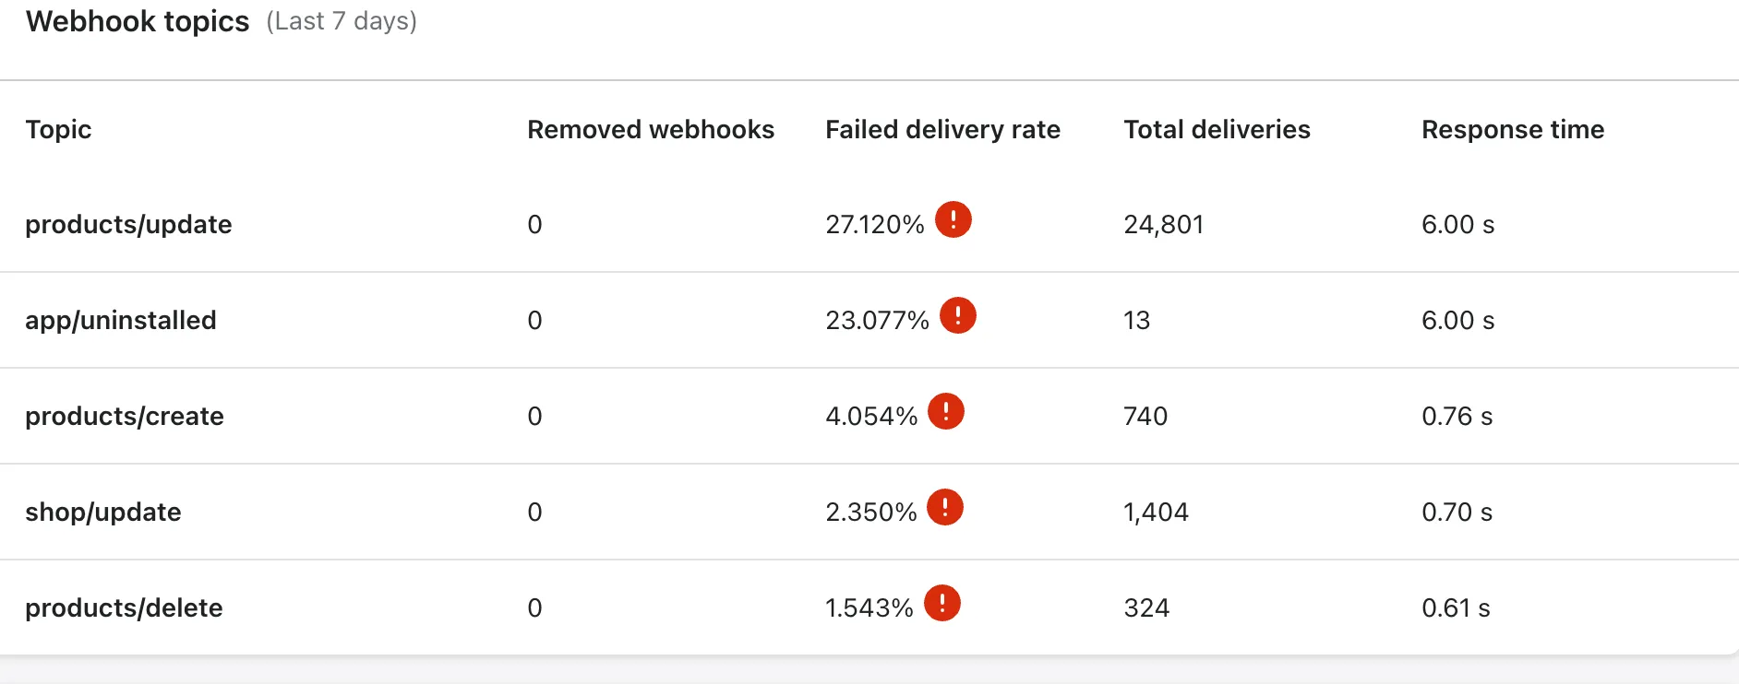
Task: Sort by Removed webhooks column header
Action: point(651,129)
